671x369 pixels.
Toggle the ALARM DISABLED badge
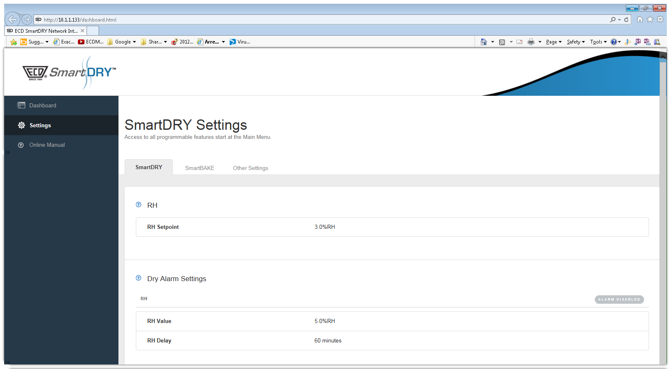click(x=619, y=299)
